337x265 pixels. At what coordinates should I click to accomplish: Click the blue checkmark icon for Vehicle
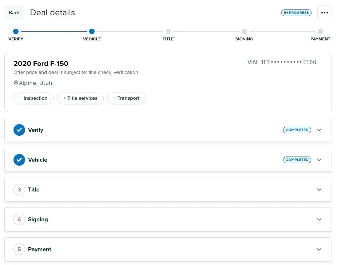click(19, 160)
